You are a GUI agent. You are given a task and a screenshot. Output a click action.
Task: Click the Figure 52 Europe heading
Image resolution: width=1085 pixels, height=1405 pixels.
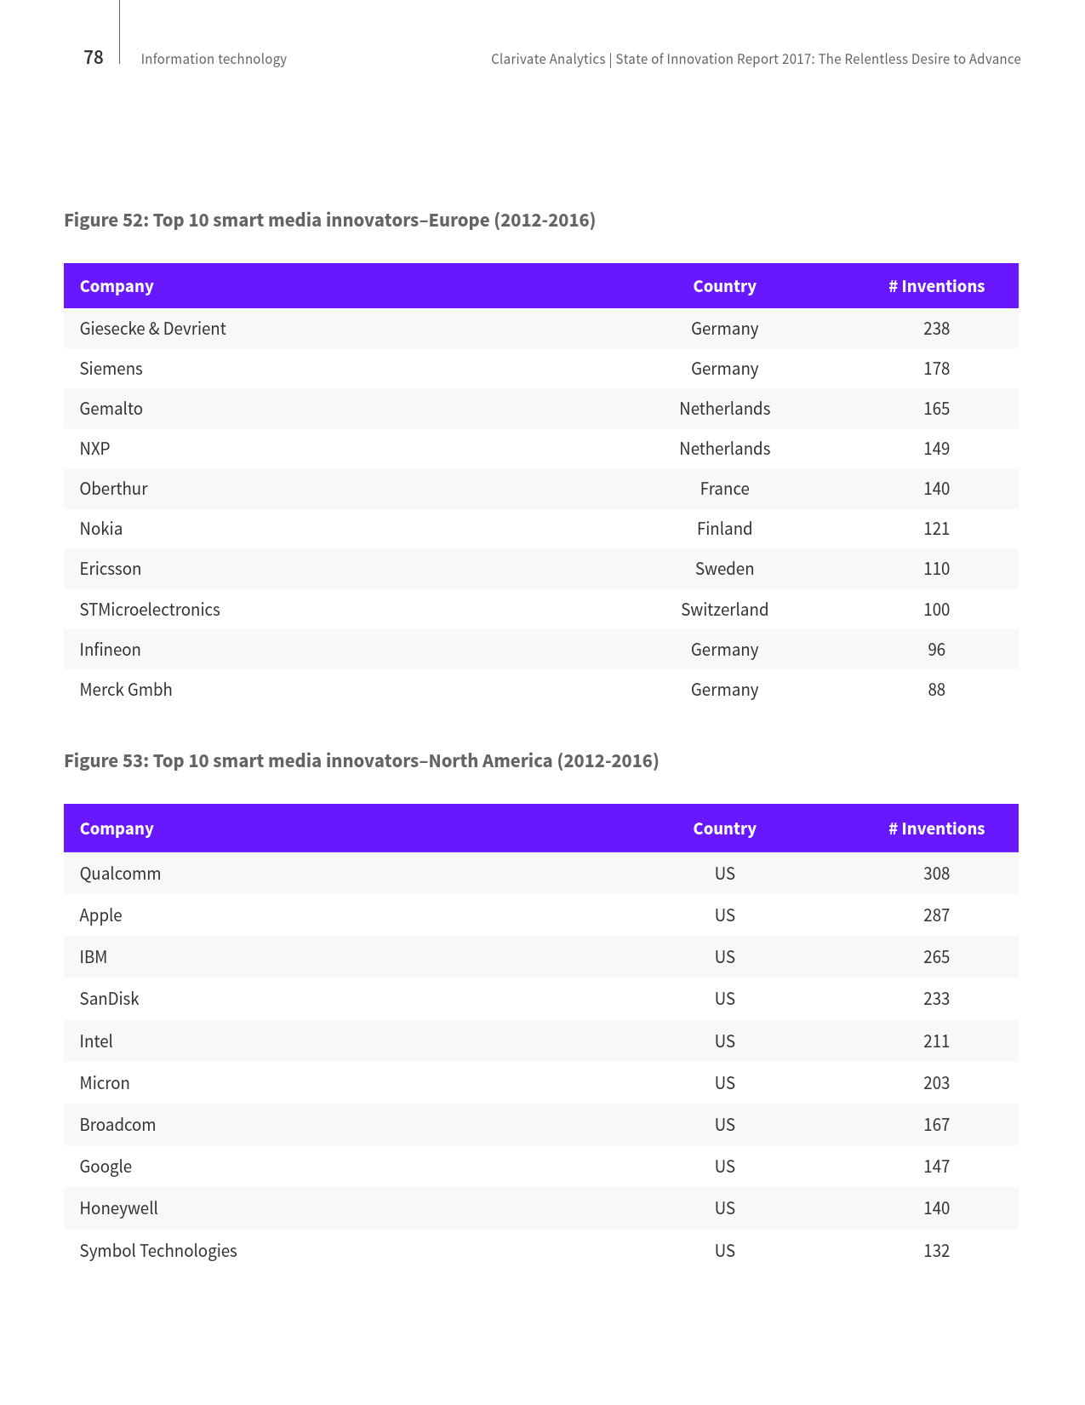click(x=329, y=221)
